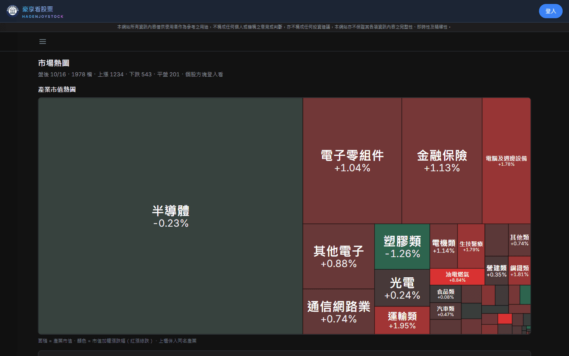This screenshot has width=569, height=356.
Task: Click the 下跌 543 statistic
Action: click(x=141, y=74)
